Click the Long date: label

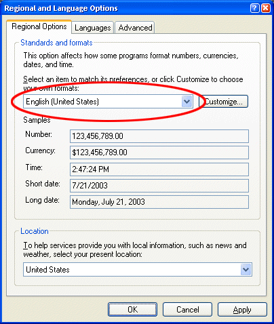pos(42,200)
